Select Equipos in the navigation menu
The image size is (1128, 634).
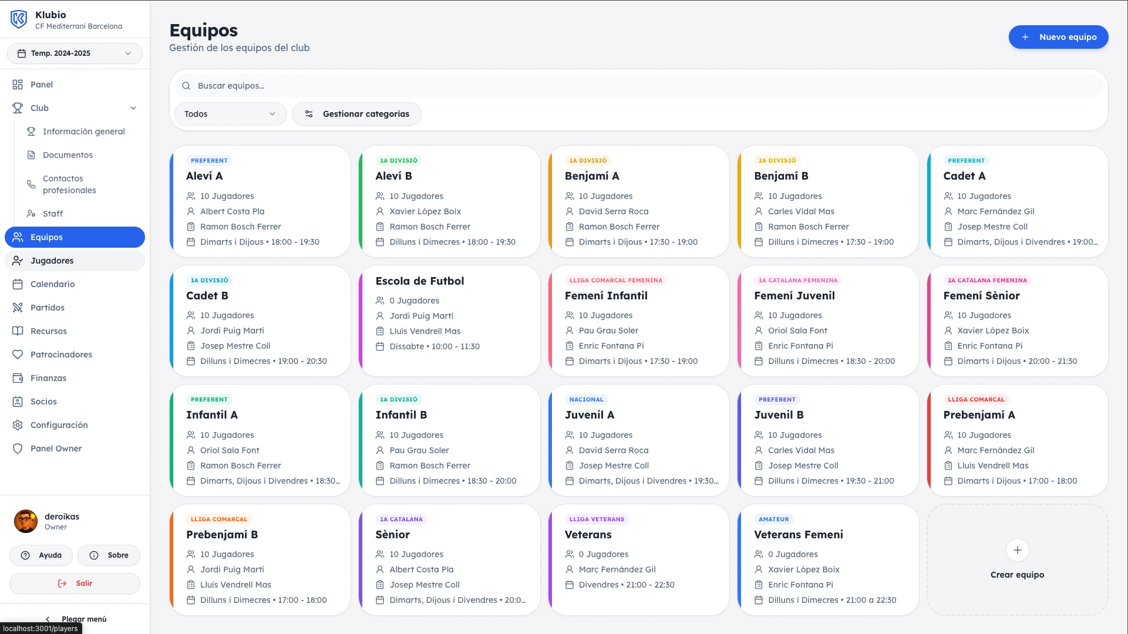(x=46, y=237)
